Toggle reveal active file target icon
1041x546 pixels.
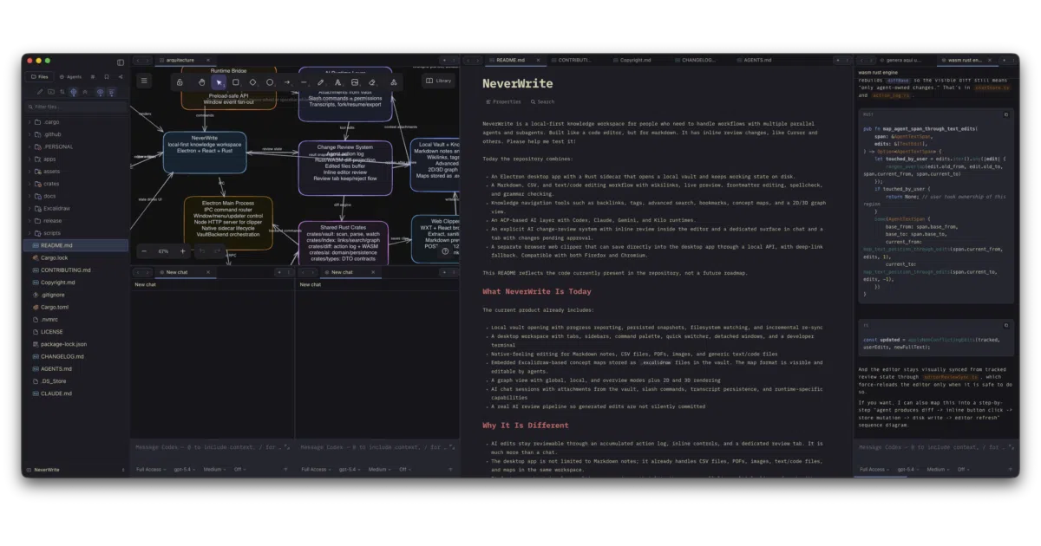(74, 91)
